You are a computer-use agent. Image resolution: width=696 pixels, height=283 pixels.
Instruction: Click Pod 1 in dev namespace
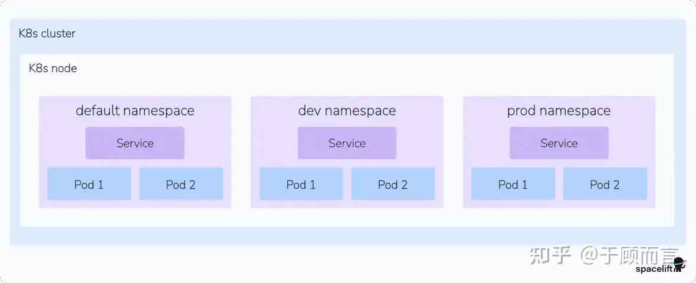click(301, 183)
